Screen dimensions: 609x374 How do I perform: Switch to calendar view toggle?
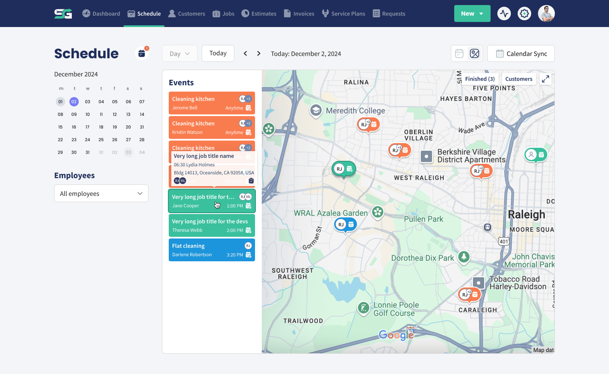coord(459,54)
